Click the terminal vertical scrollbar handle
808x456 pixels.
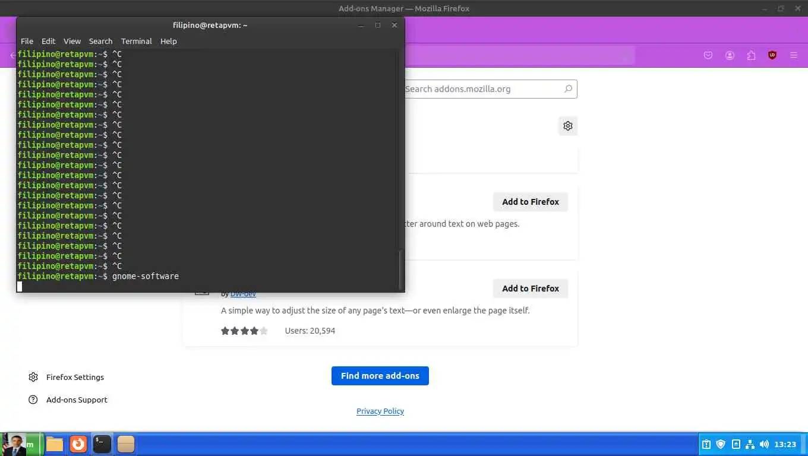point(401,269)
